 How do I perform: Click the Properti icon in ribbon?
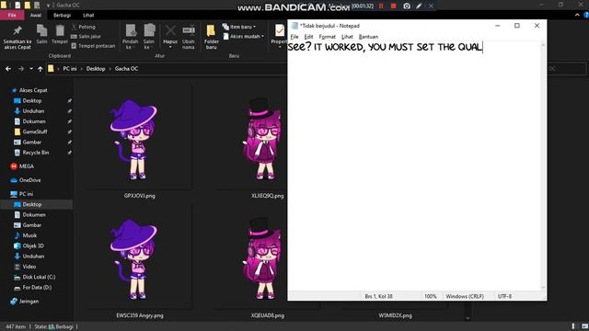pyautogui.click(x=280, y=30)
